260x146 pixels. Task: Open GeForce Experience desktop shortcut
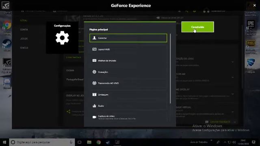click(x=7, y=66)
